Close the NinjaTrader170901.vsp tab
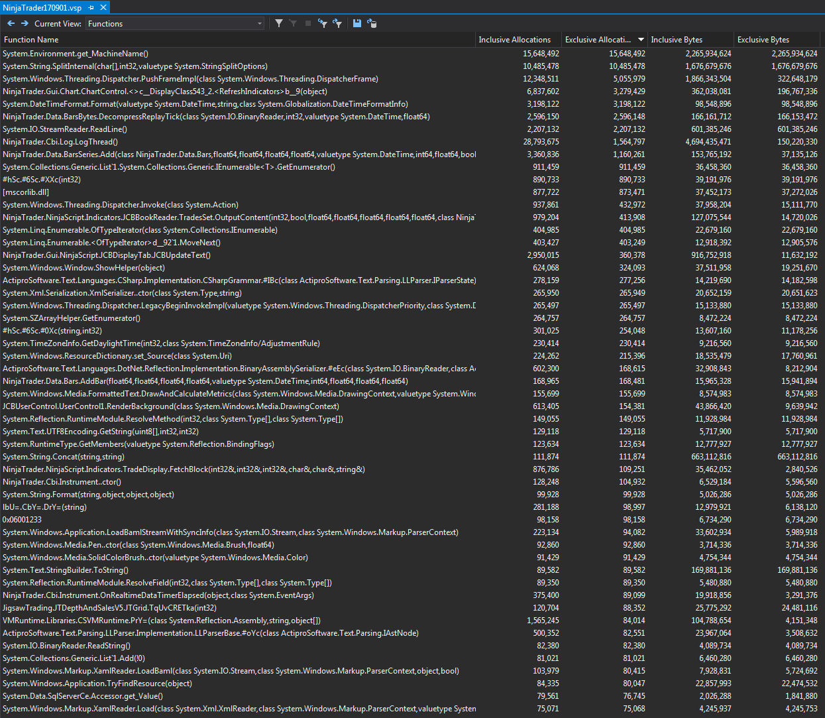Viewport: 825px width, 718px height. click(x=103, y=7)
